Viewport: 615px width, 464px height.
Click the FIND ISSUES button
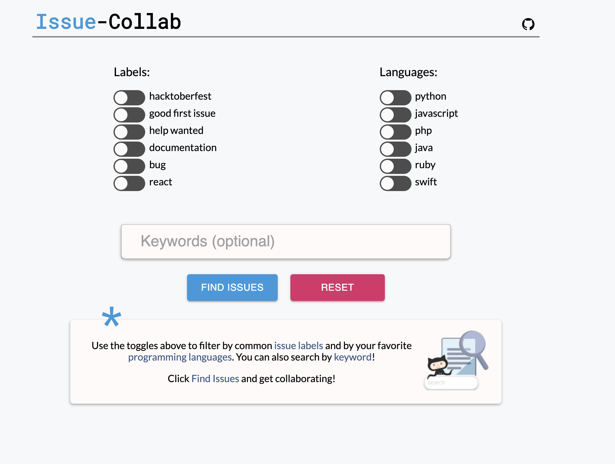[232, 287]
